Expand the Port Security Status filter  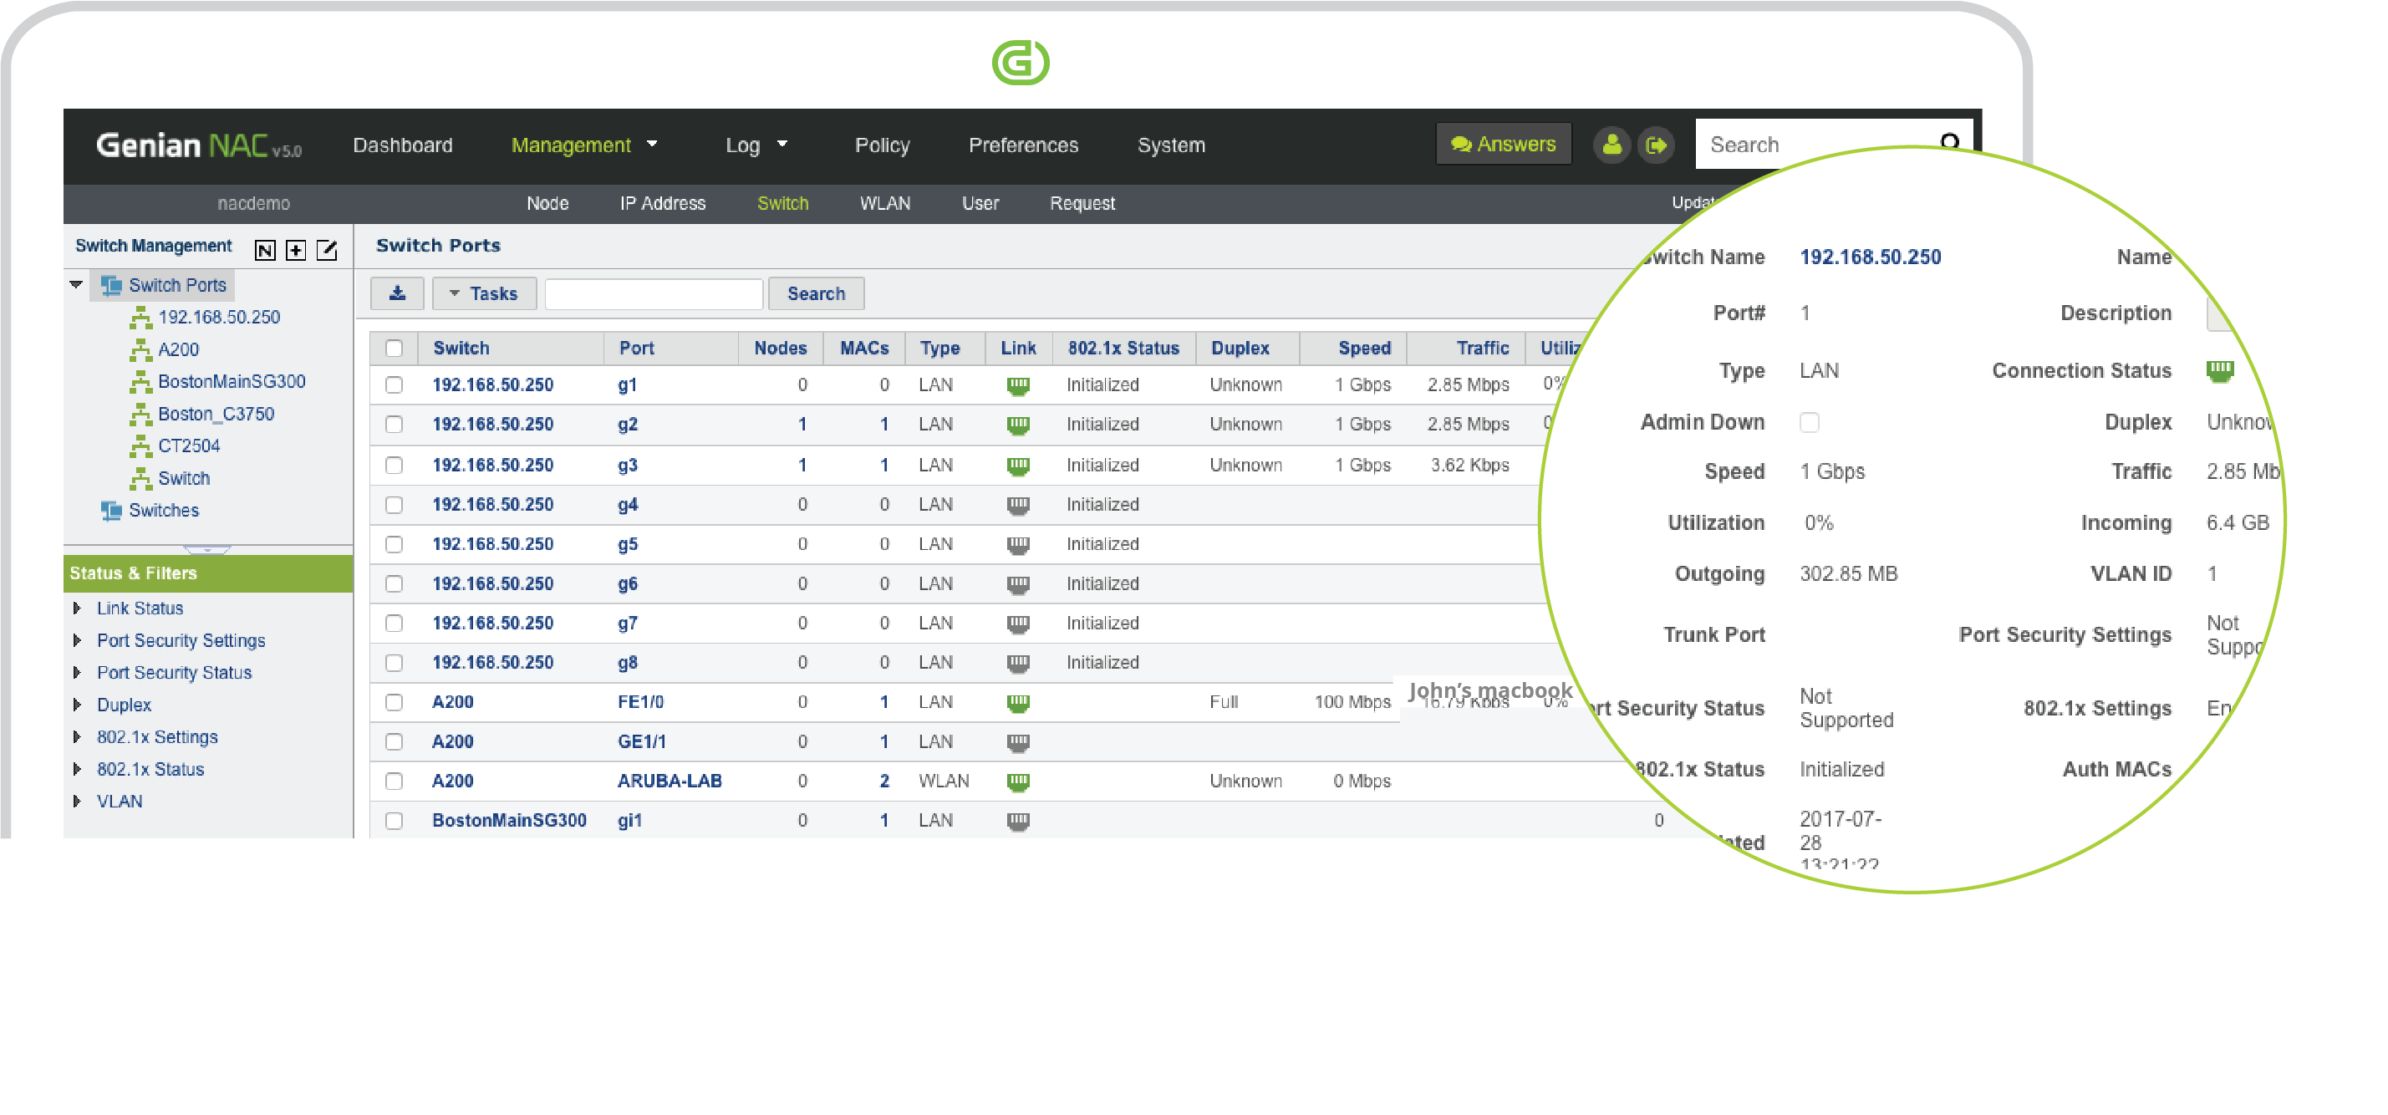click(x=77, y=673)
